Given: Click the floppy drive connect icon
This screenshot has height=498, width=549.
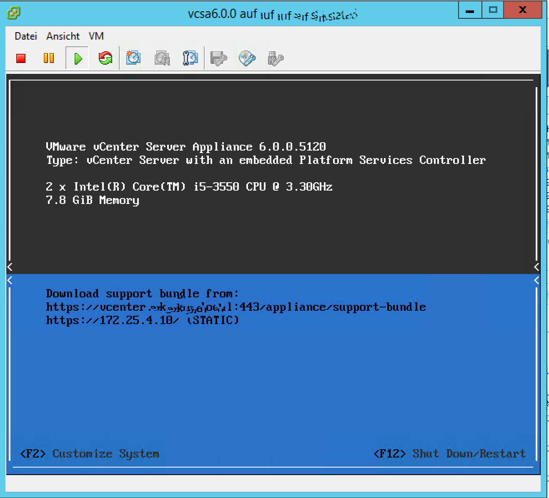Looking at the screenshot, I should (x=218, y=58).
